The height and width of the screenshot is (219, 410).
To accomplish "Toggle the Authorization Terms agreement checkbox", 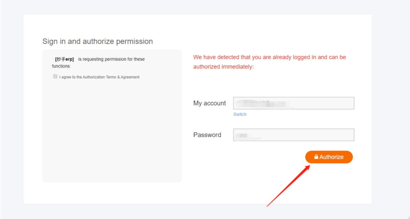I will (x=55, y=77).
